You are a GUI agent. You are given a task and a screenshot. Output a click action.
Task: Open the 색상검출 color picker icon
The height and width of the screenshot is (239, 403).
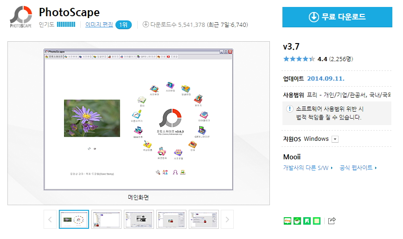[x=147, y=144]
